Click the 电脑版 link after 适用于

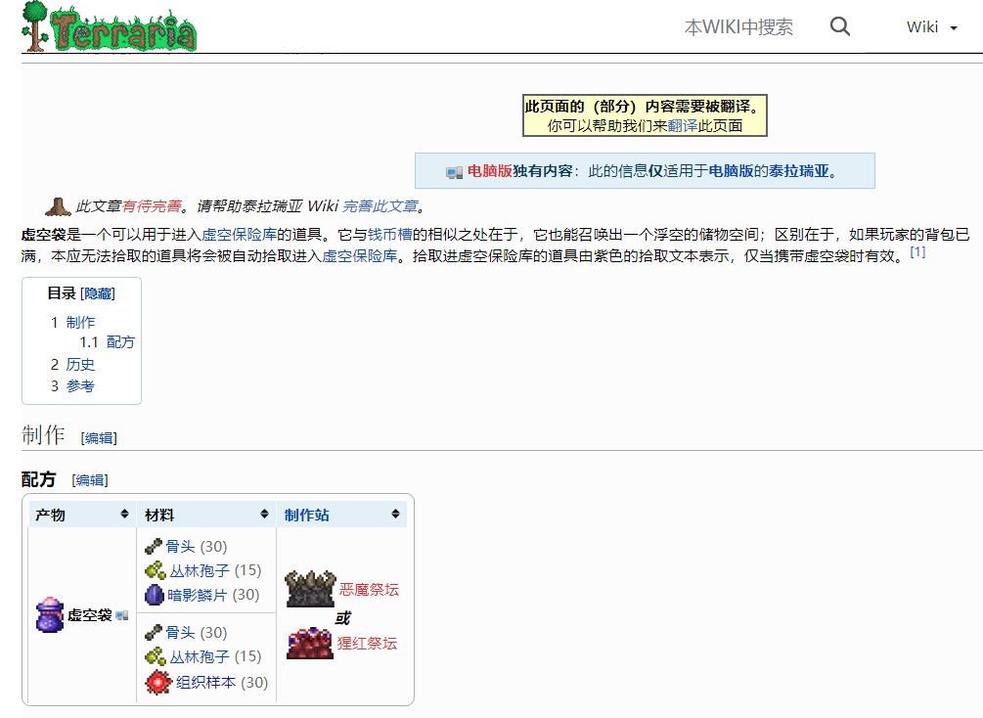(x=731, y=171)
